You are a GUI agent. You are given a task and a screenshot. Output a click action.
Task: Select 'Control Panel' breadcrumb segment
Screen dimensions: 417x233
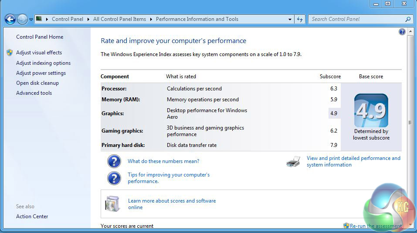point(67,19)
